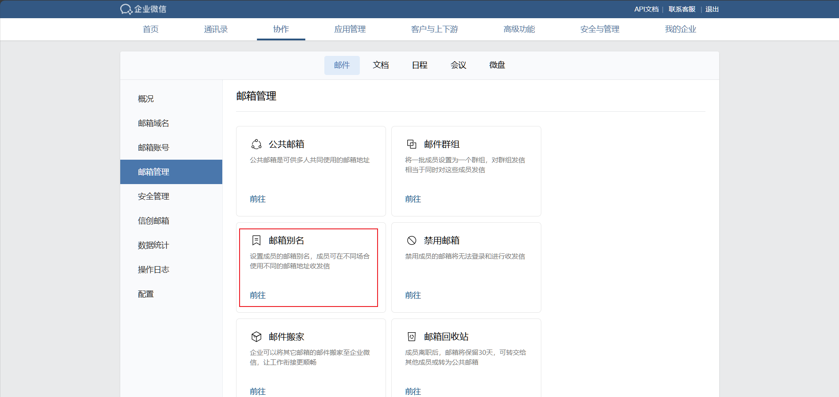Click the 公共邮箱 card icon
The width and height of the screenshot is (839, 397).
click(256, 144)
